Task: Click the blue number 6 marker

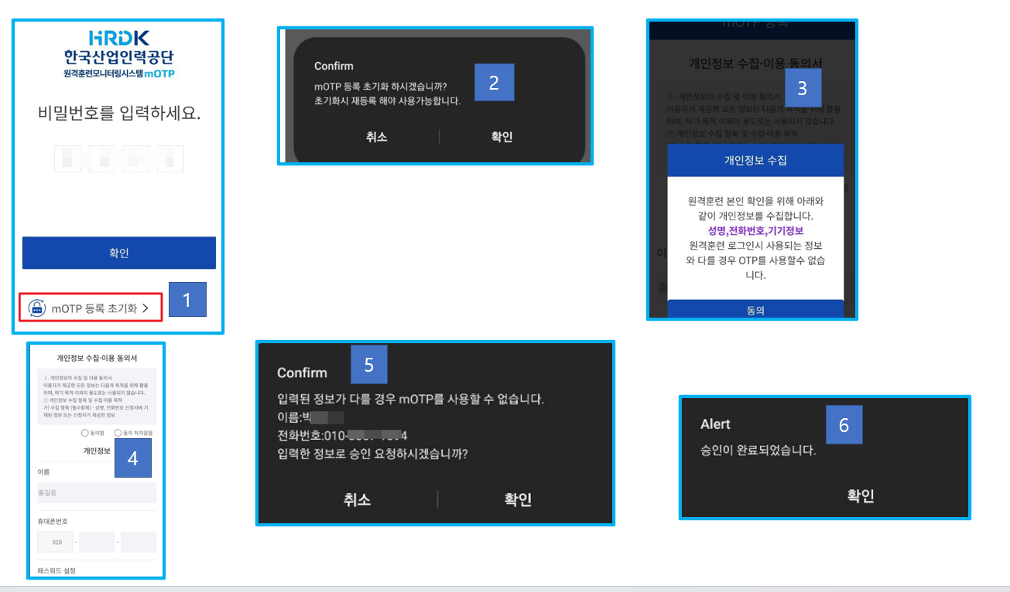Action: (x=844, y=425)
